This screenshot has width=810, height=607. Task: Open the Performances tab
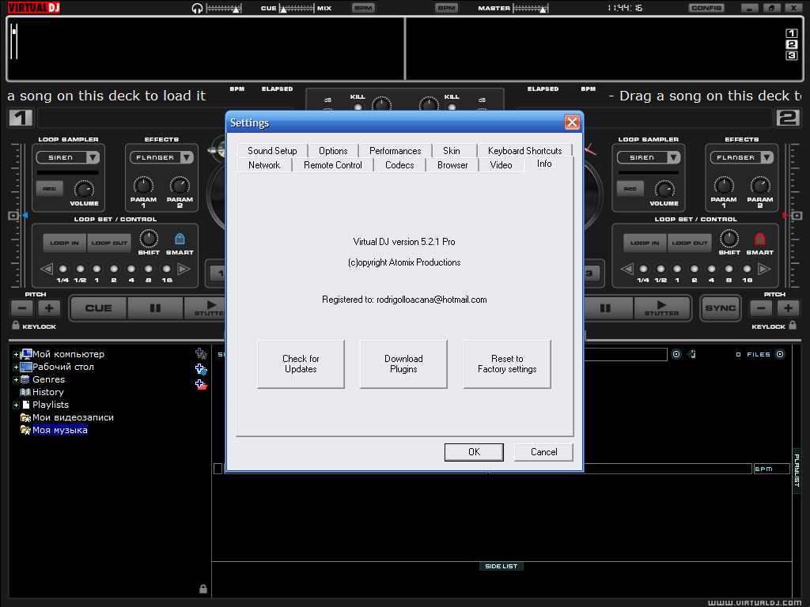point(396,151)
